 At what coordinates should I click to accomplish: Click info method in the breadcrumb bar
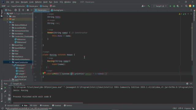(53, 6)
